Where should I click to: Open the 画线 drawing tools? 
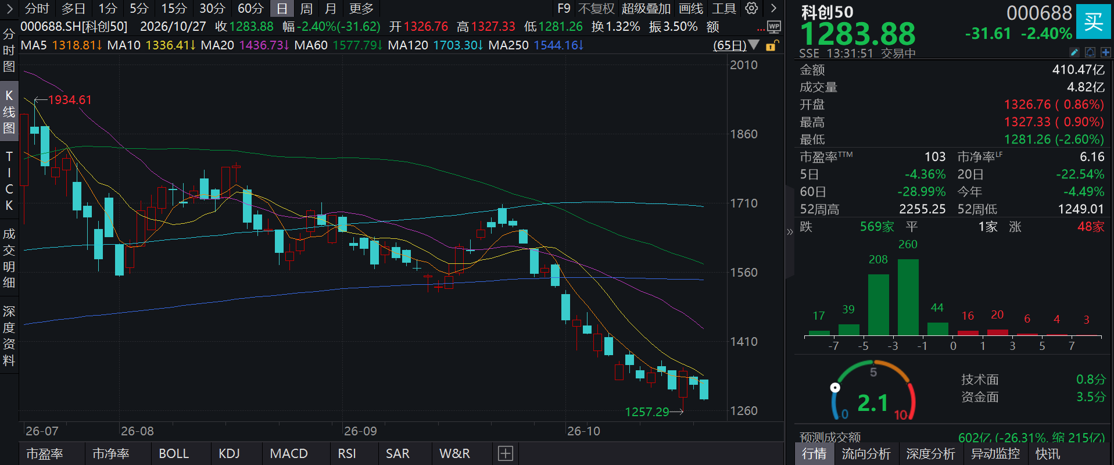click(691, 8)
